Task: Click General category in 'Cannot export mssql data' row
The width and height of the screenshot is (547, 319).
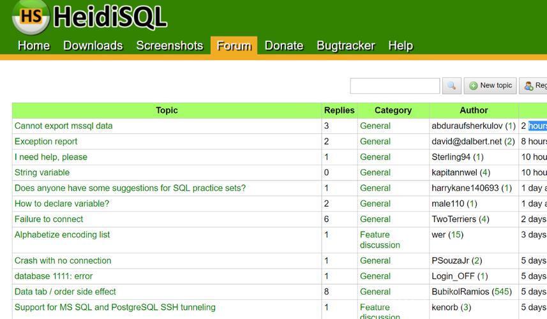Action: [375, 126]
